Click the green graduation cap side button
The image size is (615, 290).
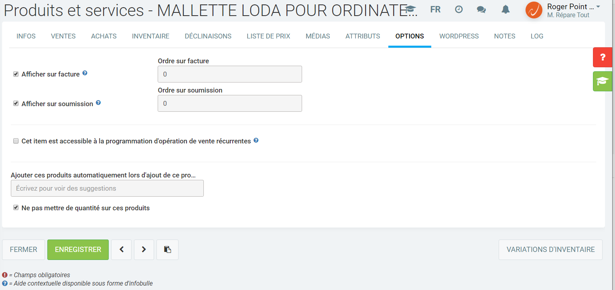(x=602, y=81)
